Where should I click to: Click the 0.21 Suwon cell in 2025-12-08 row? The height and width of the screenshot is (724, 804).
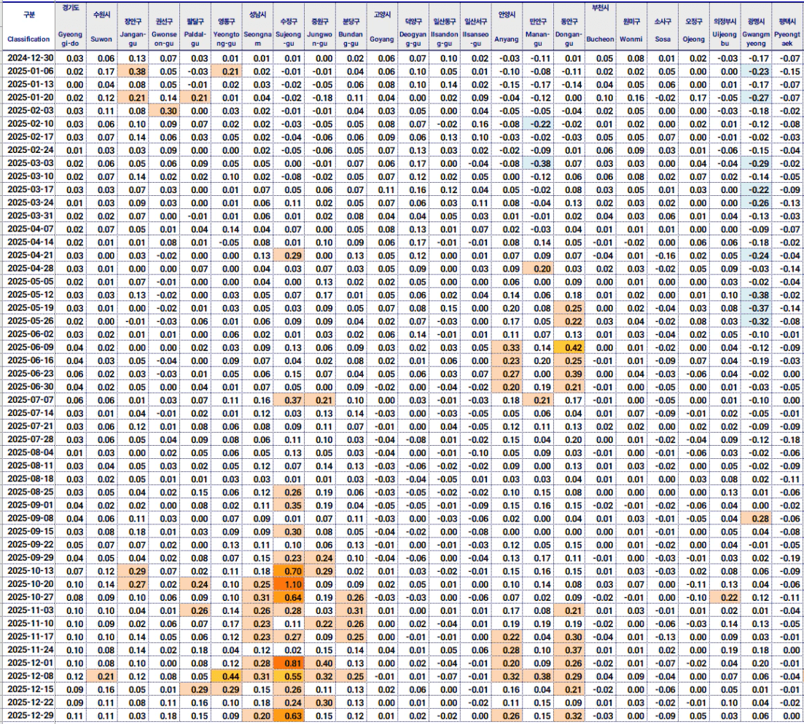[101, 676]
